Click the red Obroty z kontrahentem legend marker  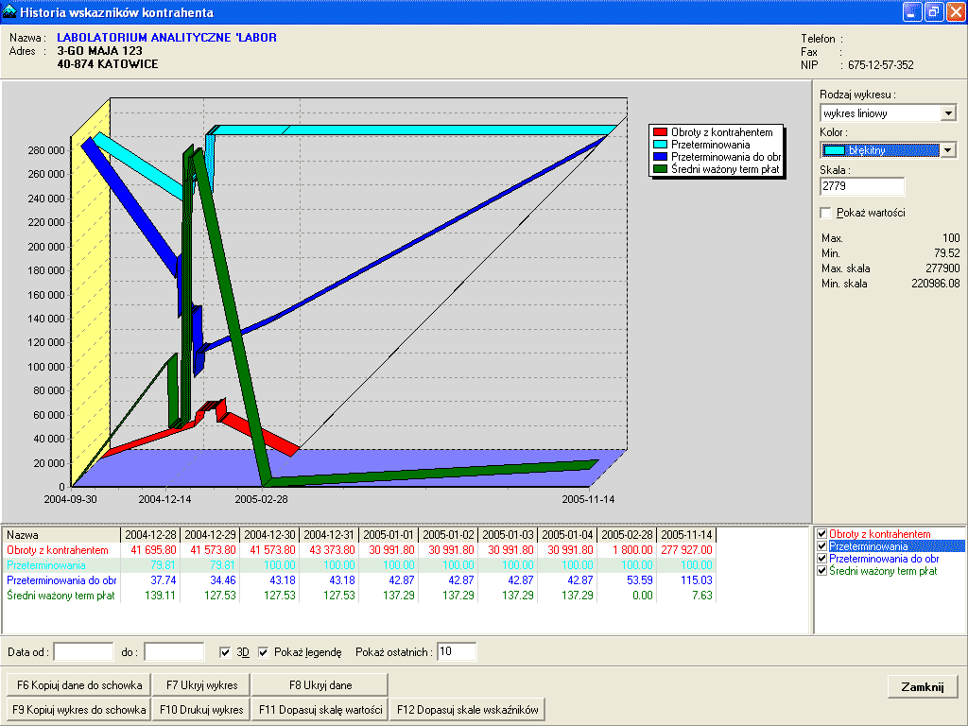pyautogui.click(x=660, y=132)
